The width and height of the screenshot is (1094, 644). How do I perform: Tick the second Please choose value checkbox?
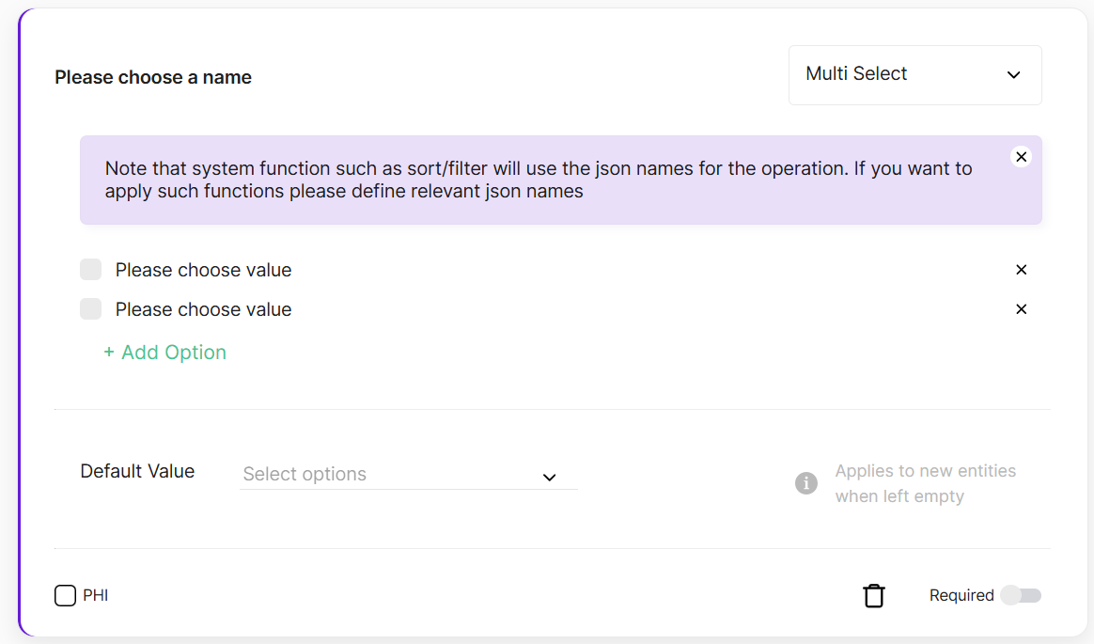coord(91,308)
